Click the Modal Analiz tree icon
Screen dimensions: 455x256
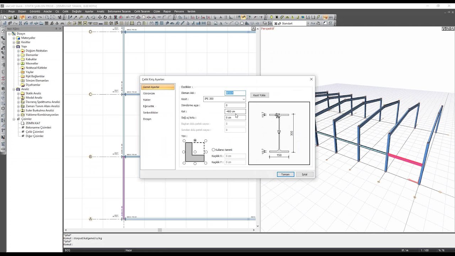[x=23, y=97]
